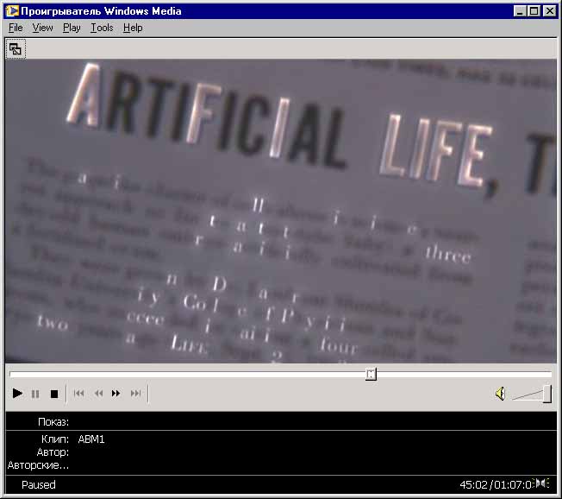Click the paused video display area
Image resolution: width=562 pixels, height=499 pixels.
pyautogui.click(x=280, y=212)
